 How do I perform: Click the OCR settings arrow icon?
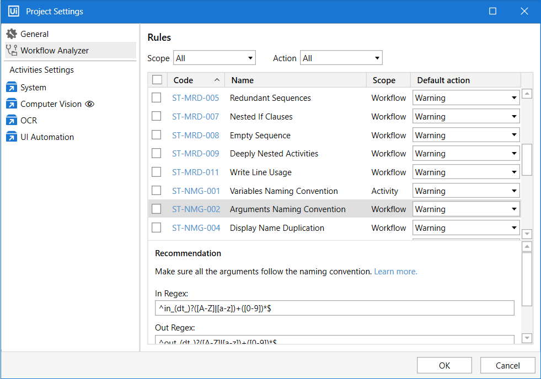[x=12, y=121]
